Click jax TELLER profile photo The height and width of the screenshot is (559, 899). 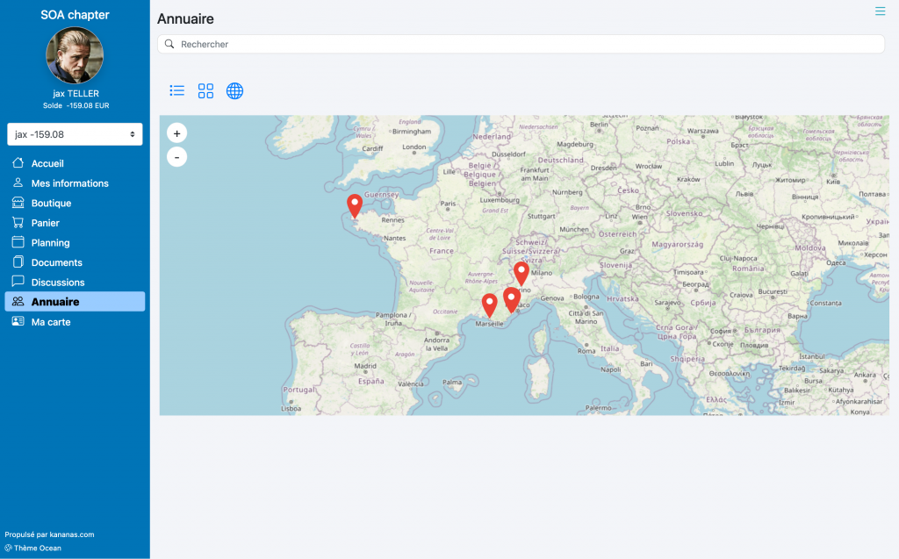(75, 55)
